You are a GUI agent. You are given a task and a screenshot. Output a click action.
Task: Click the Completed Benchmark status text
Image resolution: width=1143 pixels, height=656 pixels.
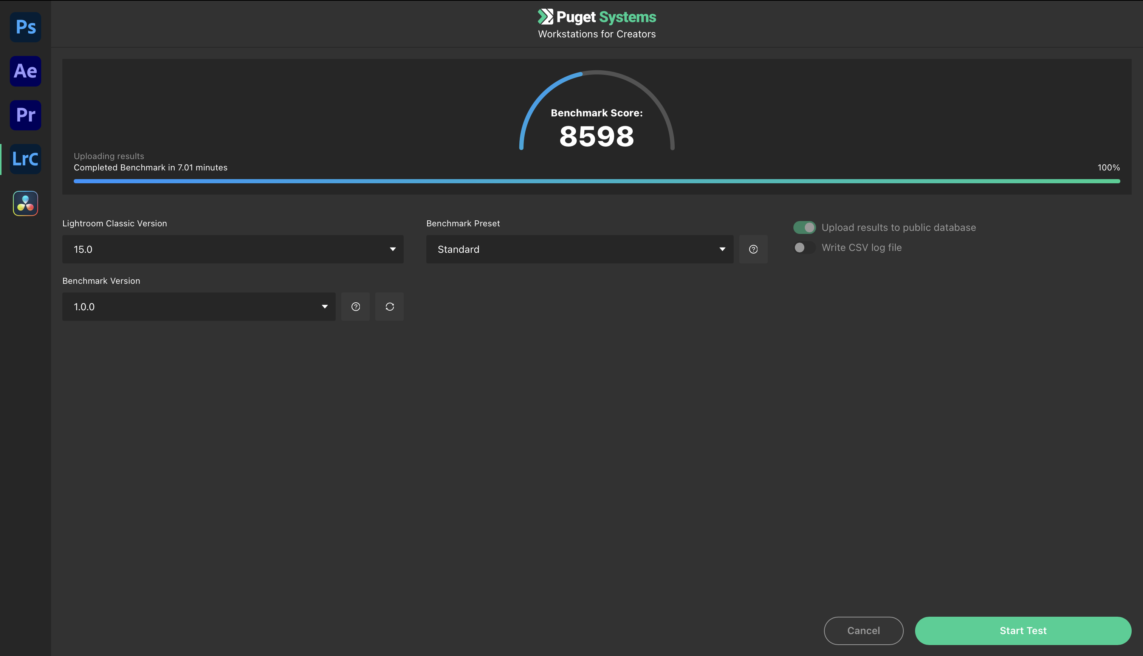(150, 168)
